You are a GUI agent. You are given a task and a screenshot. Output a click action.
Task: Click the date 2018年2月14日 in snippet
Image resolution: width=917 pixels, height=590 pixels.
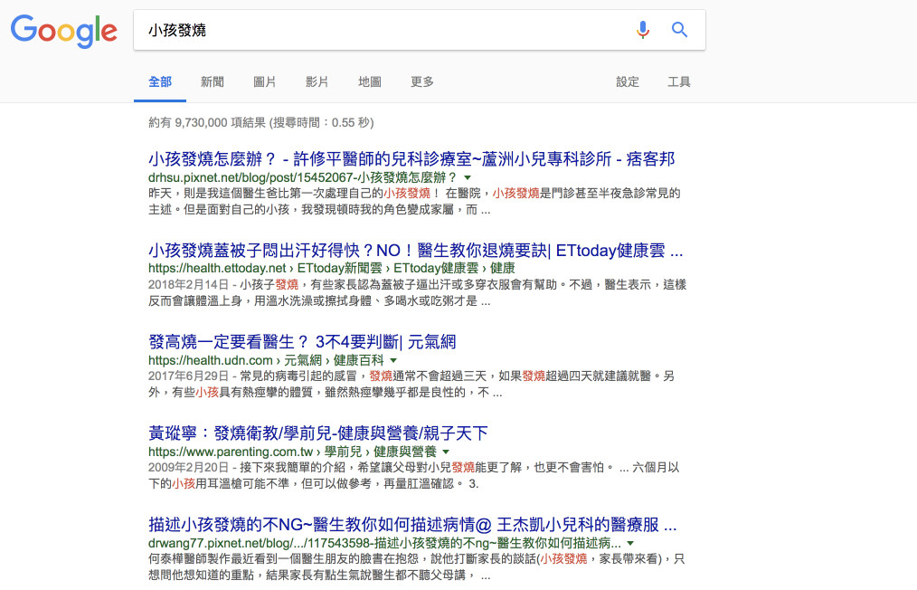pyautogui.click(x=188, y=284)
